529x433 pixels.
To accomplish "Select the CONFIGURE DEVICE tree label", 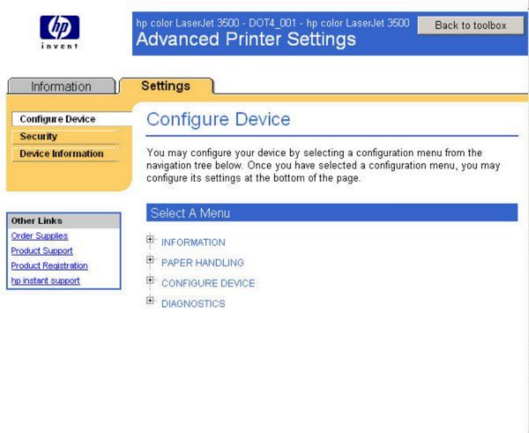I will click(x=208, y=283).
